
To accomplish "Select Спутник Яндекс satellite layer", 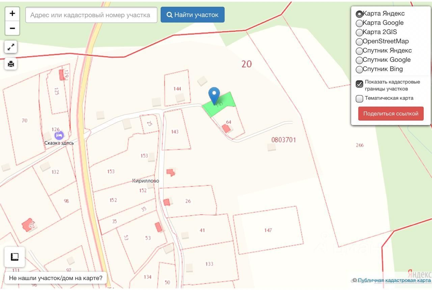I will coord(359,51).
